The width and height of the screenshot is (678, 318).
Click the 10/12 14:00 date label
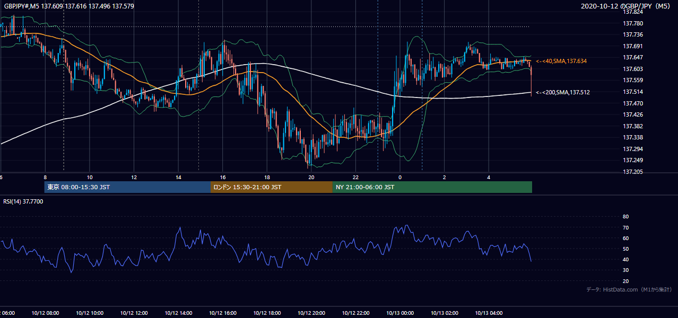pyautogui.click(x=178, y=313)
